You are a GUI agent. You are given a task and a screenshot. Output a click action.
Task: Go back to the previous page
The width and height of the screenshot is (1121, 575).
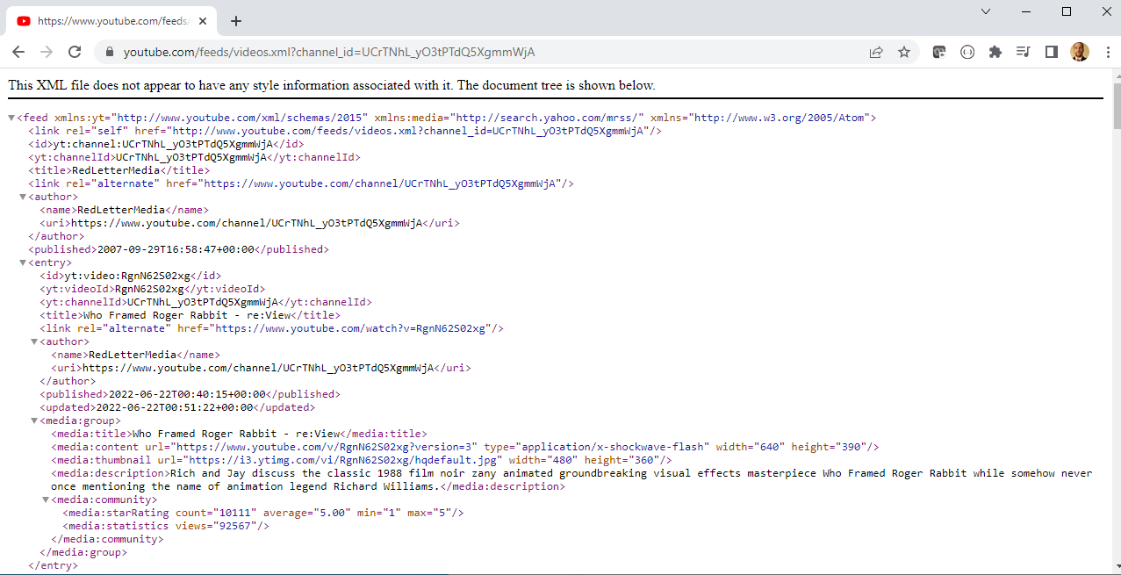pyautogui.click(x=18, y=52)
